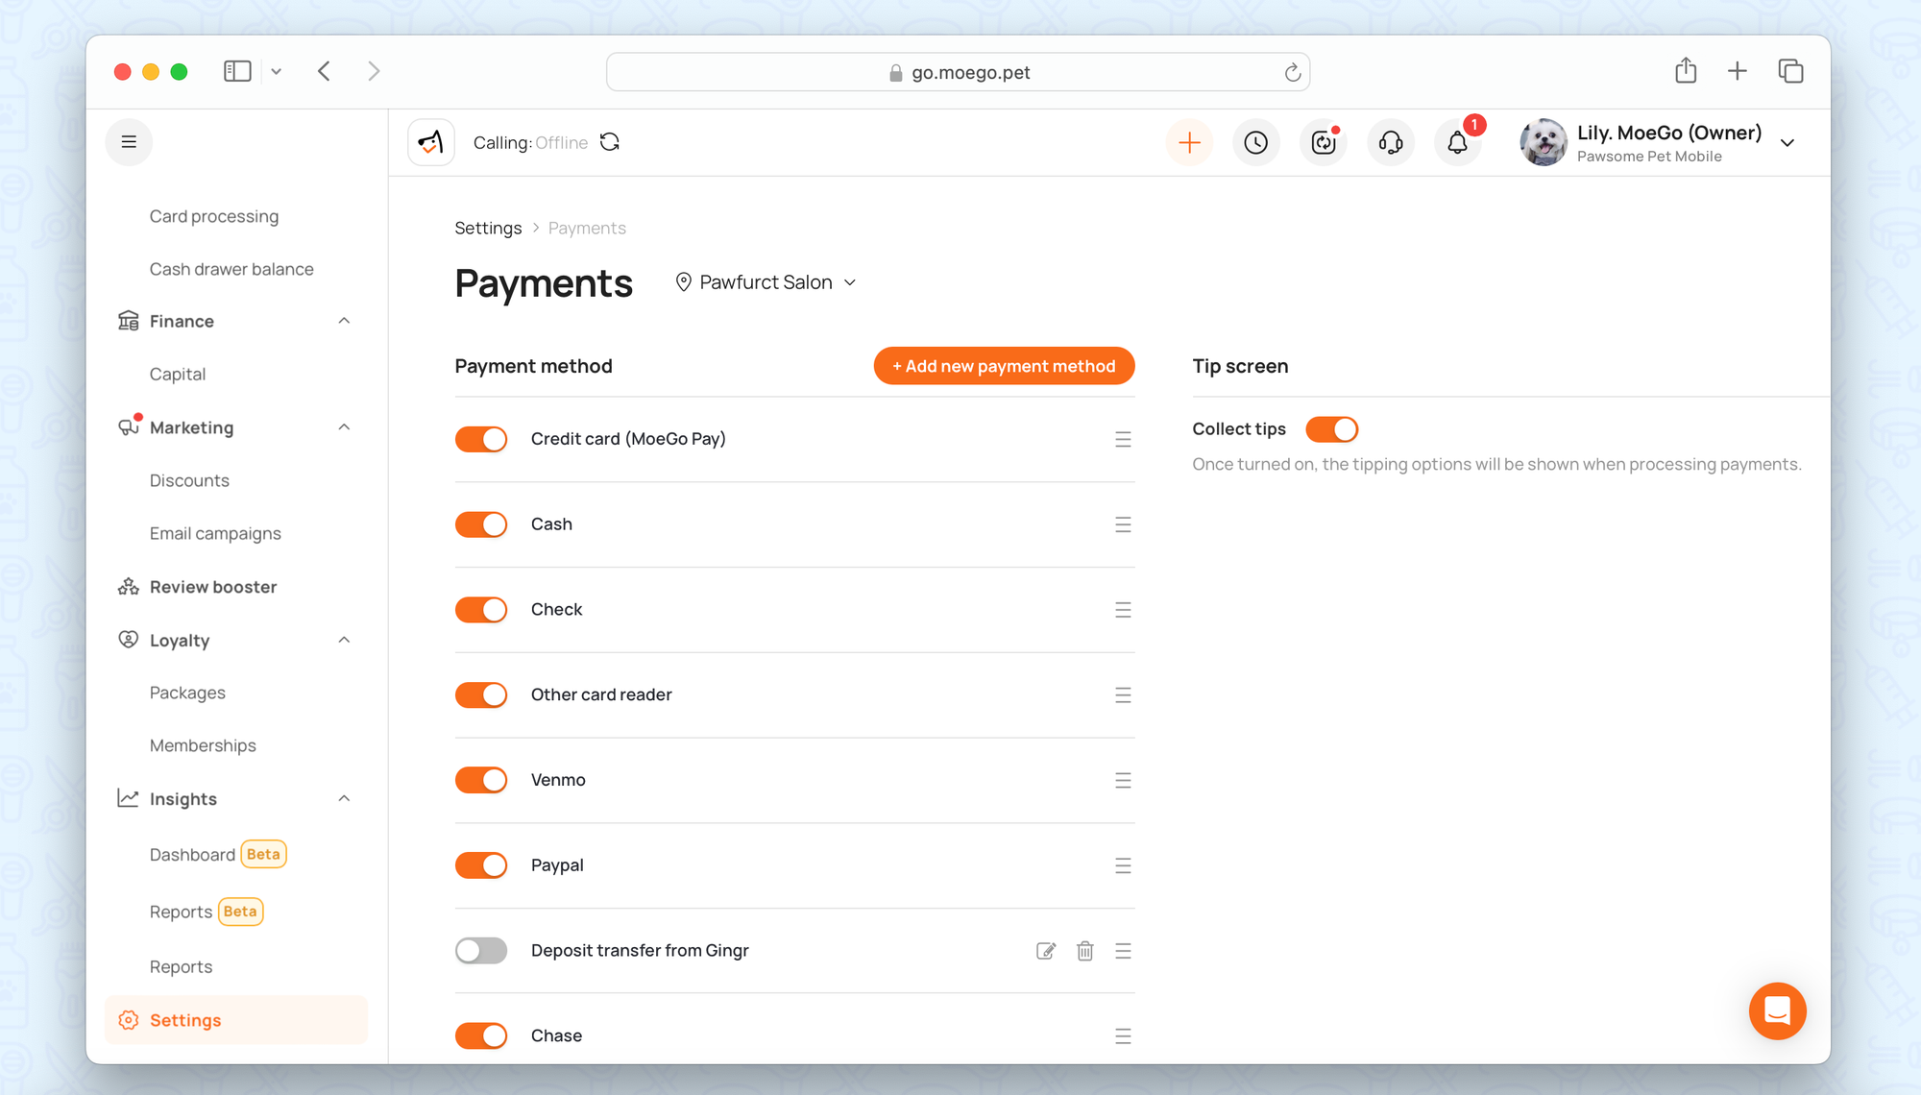Open the notifications bell icon
The height and width of the screenshot is (1095, 1921).
[x=1457, y=142]
